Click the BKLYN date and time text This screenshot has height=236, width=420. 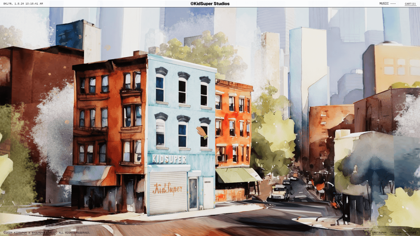(x=23, y=4)
